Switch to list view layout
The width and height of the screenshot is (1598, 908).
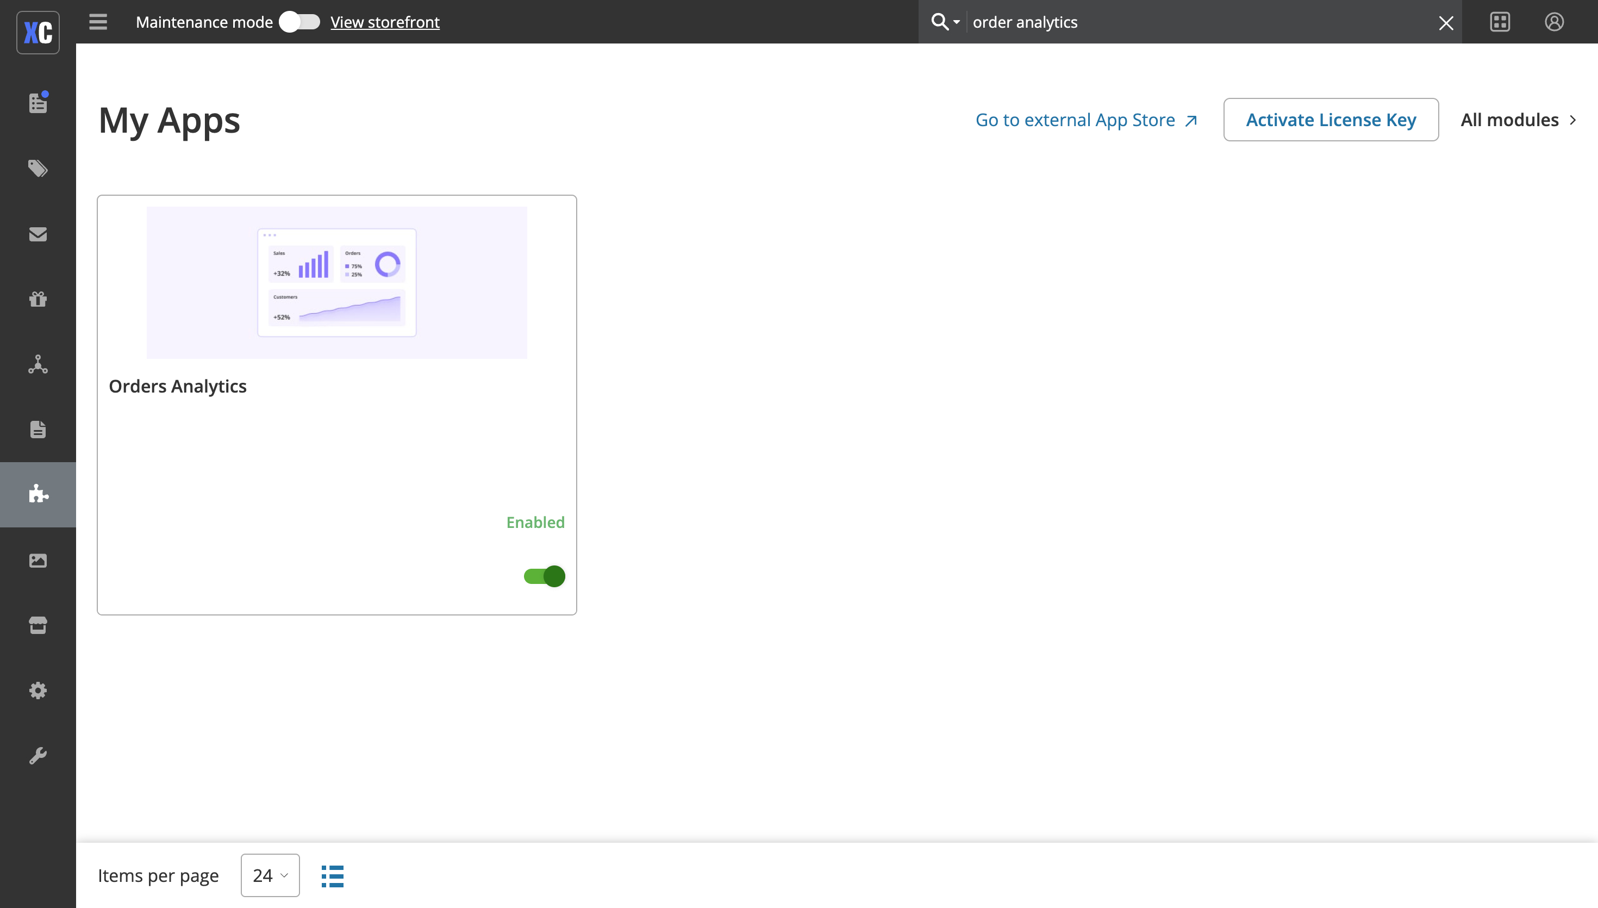pos(332,875)
